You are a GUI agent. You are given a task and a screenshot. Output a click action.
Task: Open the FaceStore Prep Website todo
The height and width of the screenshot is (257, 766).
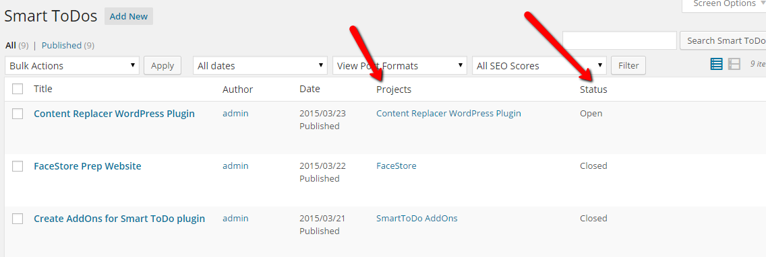[x=88, y=166]
